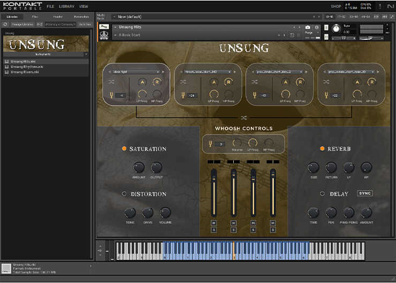
Task: Click the Reverb Size knob
Action: point(313,167)
